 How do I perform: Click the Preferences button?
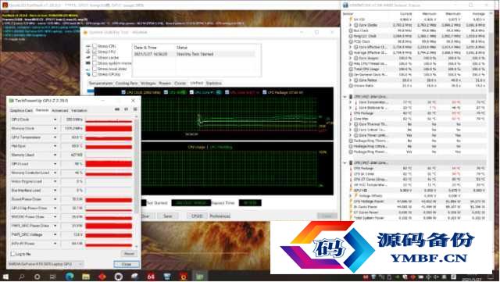[220, 216]
